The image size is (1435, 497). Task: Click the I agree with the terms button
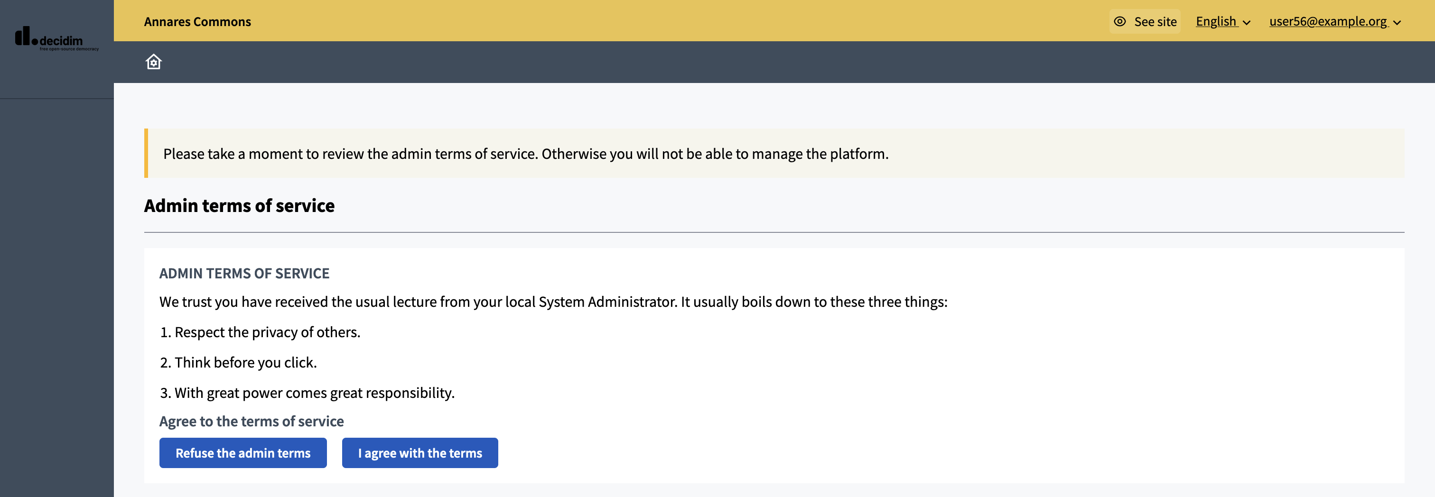pyautogui.click(x=420, y=452)
